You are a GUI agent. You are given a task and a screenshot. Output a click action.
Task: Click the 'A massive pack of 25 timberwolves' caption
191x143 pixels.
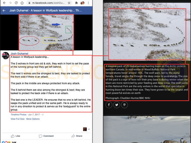click(146, 80)
